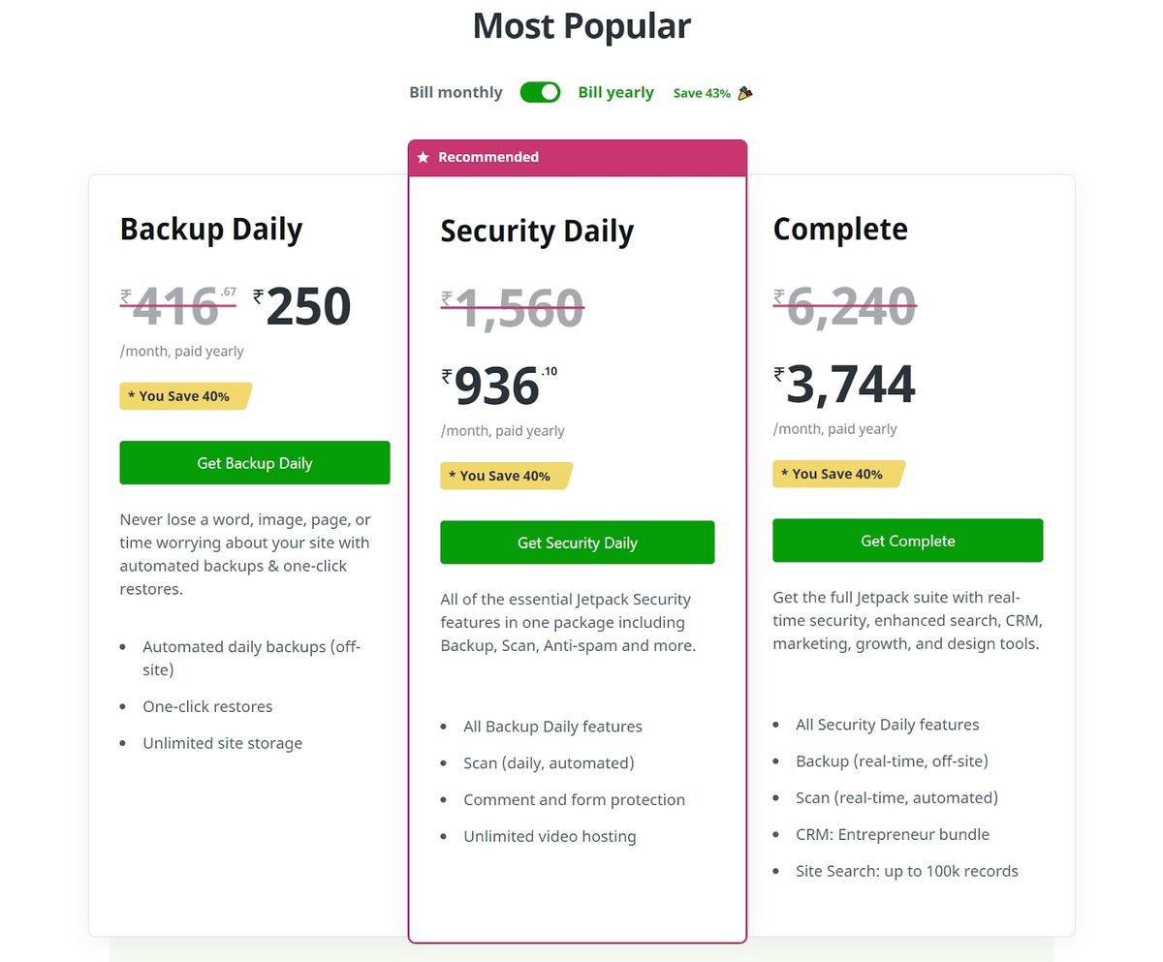Click the 'You Save 40%' badge under Security Daily
This screenshot has width=1163, height=962.
(x=504, y=476)
